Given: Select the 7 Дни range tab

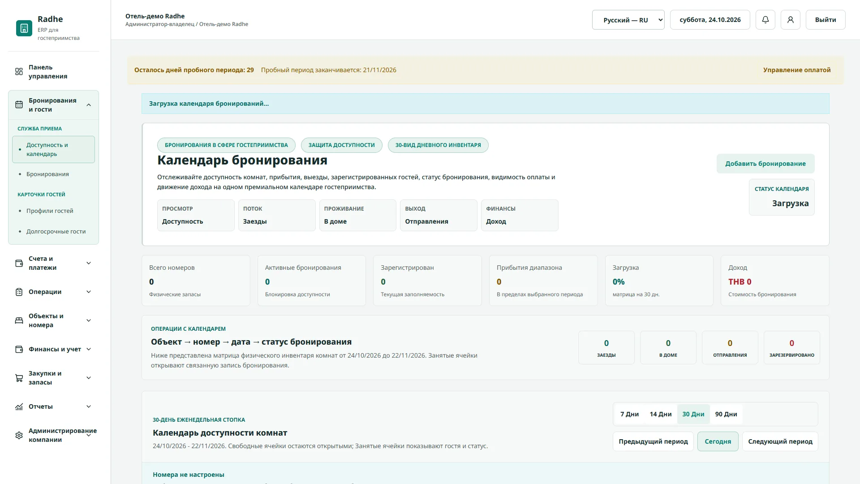Looking at the screenshot, I should click(x=629, y=414).
